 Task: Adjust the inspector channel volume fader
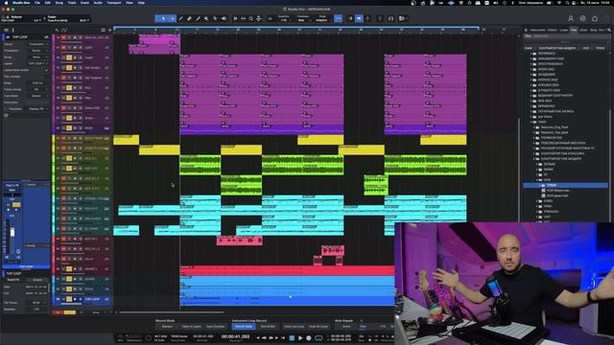12,233
